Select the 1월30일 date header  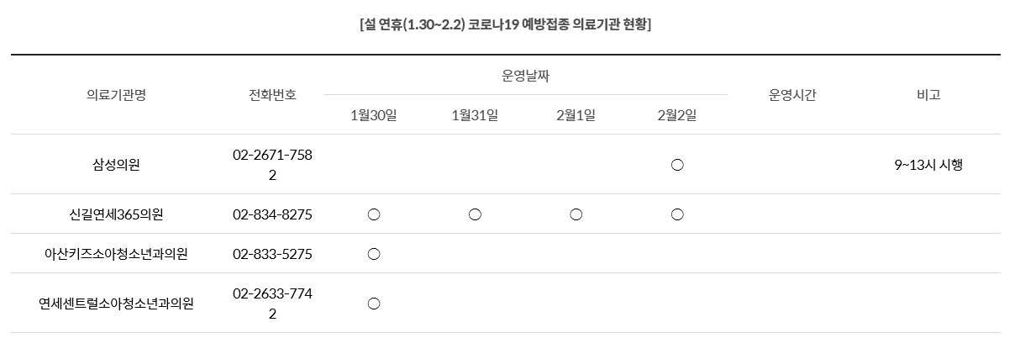(374, 115)
